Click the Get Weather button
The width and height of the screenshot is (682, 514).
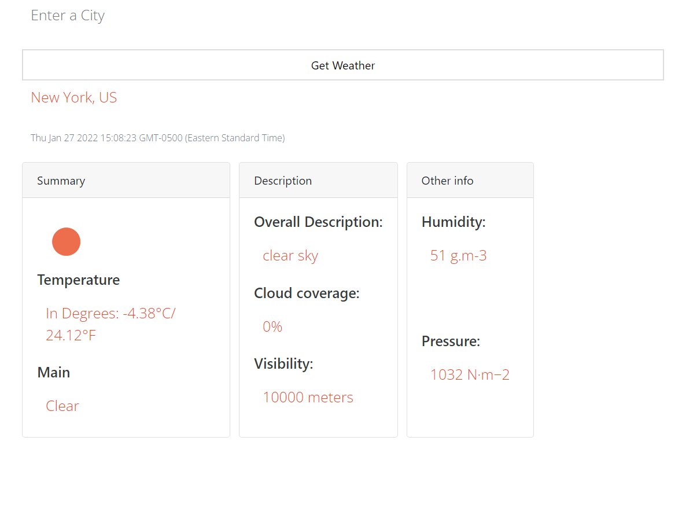coord(342,65)
